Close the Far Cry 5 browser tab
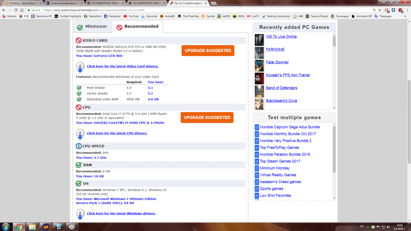Image resolution: width=411 pixels, height=231 pixels. point(206,3)
